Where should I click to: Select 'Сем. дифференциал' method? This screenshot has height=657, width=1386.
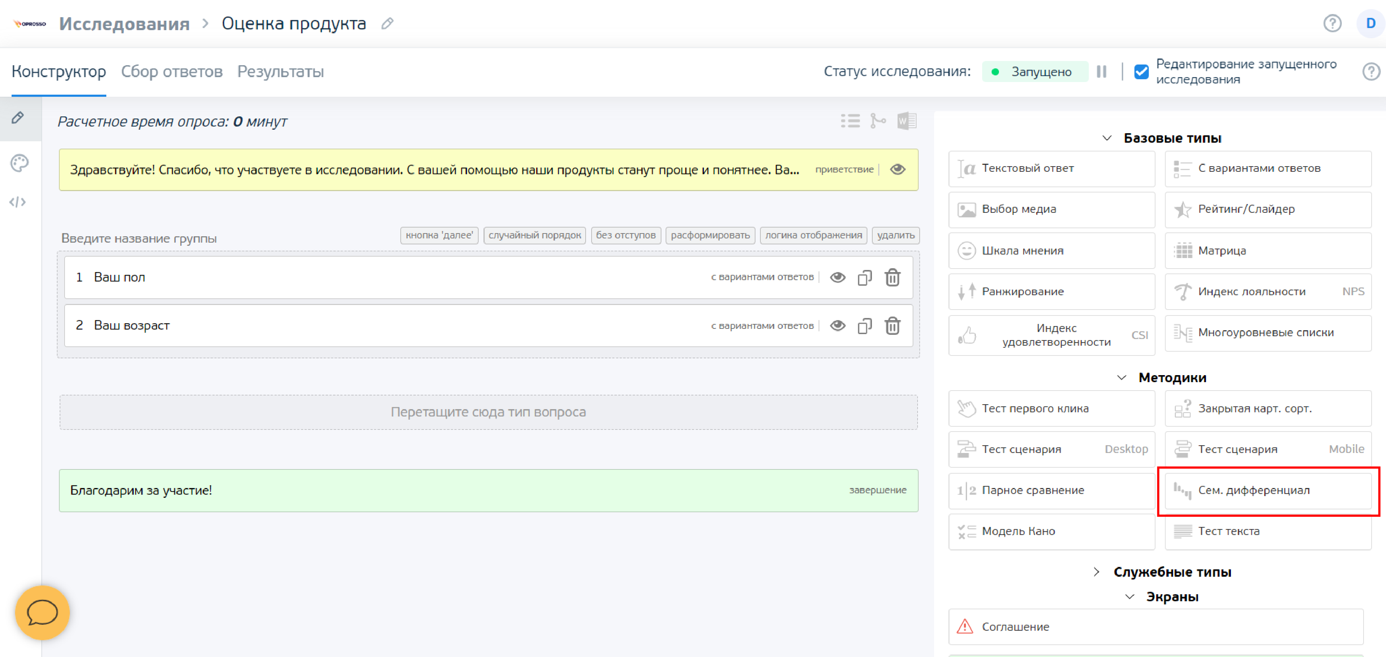click(1268, 490)
